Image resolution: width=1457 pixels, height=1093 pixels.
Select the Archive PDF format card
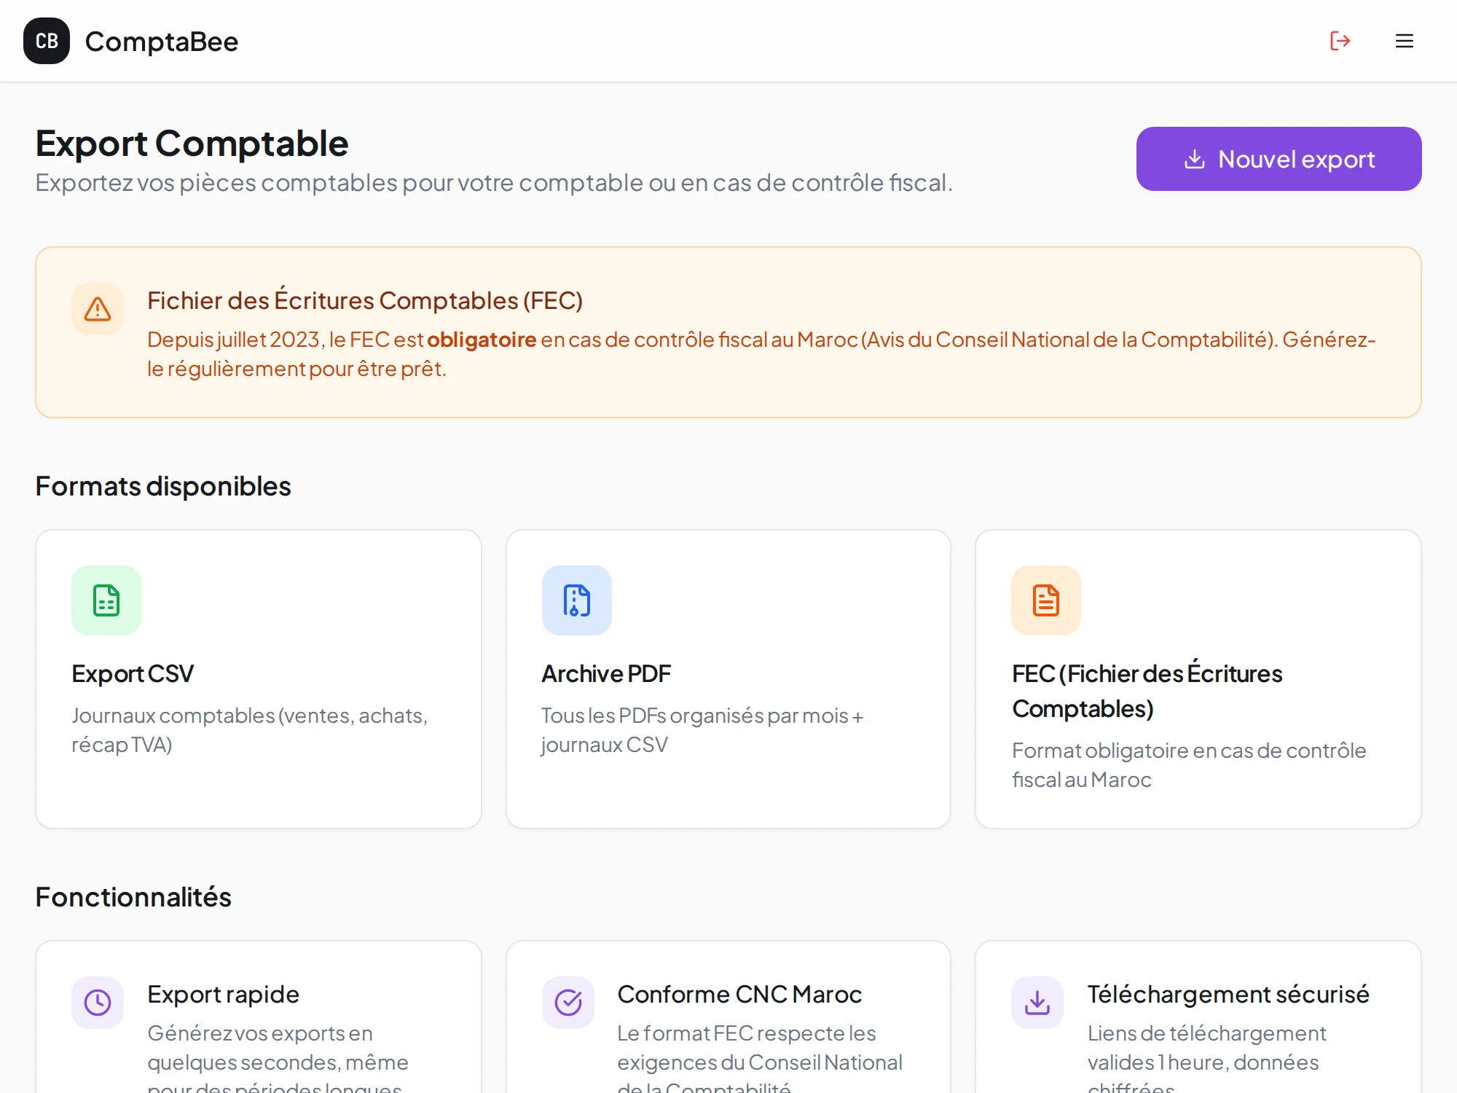[728, 678]
